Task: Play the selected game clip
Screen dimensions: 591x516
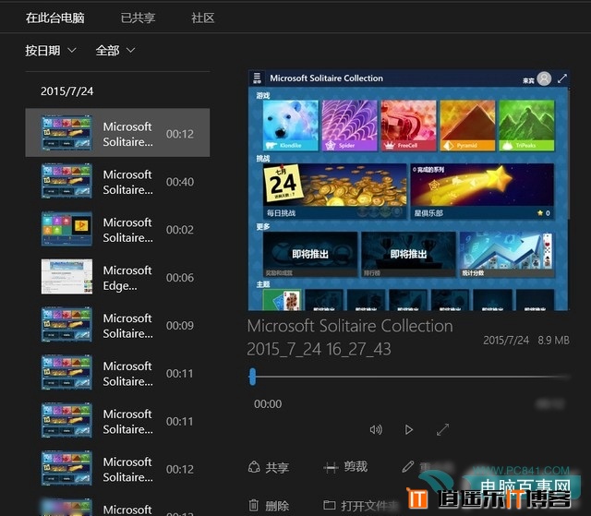Action: (x=408, y=429)
